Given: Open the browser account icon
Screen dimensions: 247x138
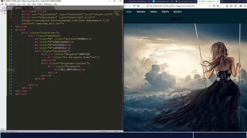Looking at the screenshot, I should coord(235,6).
